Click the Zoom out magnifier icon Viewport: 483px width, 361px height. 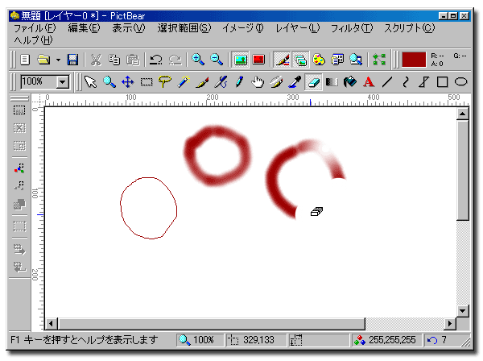217,59
